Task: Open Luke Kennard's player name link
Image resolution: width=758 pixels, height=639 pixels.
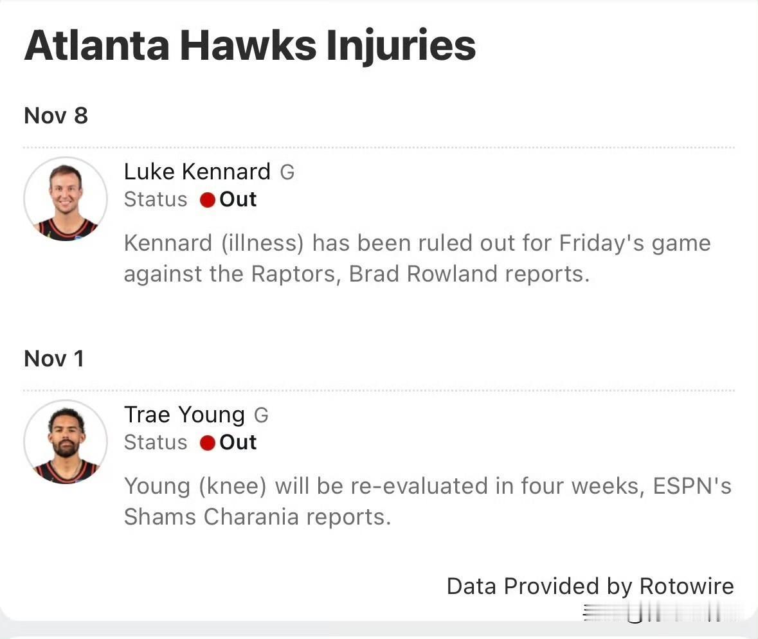Action: (x=197, y=172)
